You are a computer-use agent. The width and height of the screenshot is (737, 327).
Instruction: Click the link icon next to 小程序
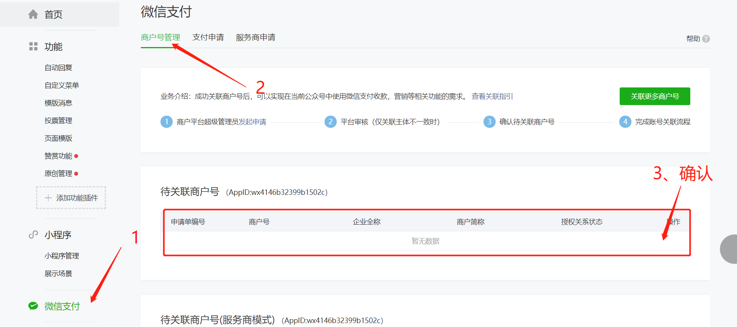tap(33, 234)
